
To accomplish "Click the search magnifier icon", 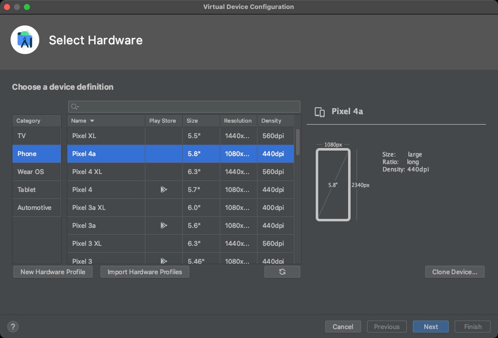I will point(74,107).
